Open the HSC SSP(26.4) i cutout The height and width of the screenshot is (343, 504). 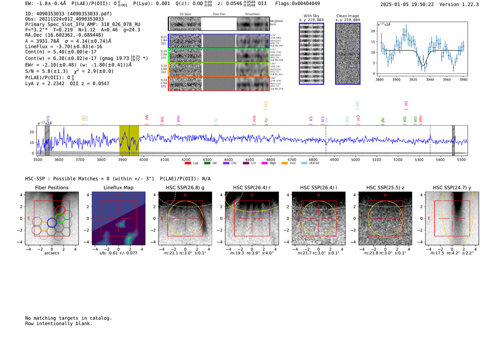click(x=318, y=218)
